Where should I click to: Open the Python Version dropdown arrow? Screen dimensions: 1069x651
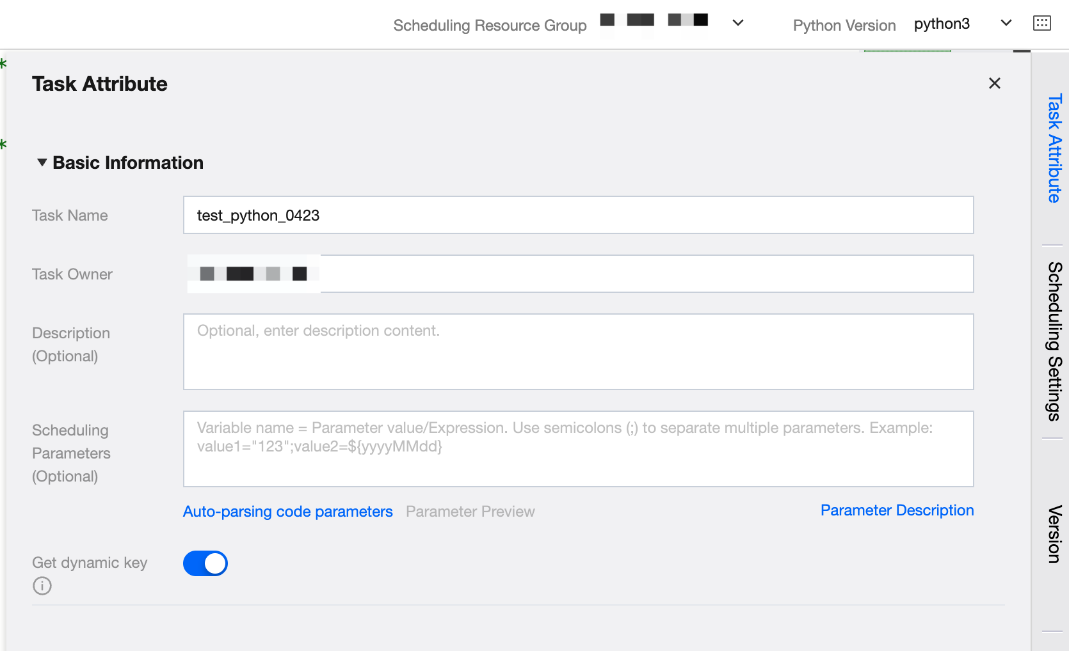click(1006, 23)
